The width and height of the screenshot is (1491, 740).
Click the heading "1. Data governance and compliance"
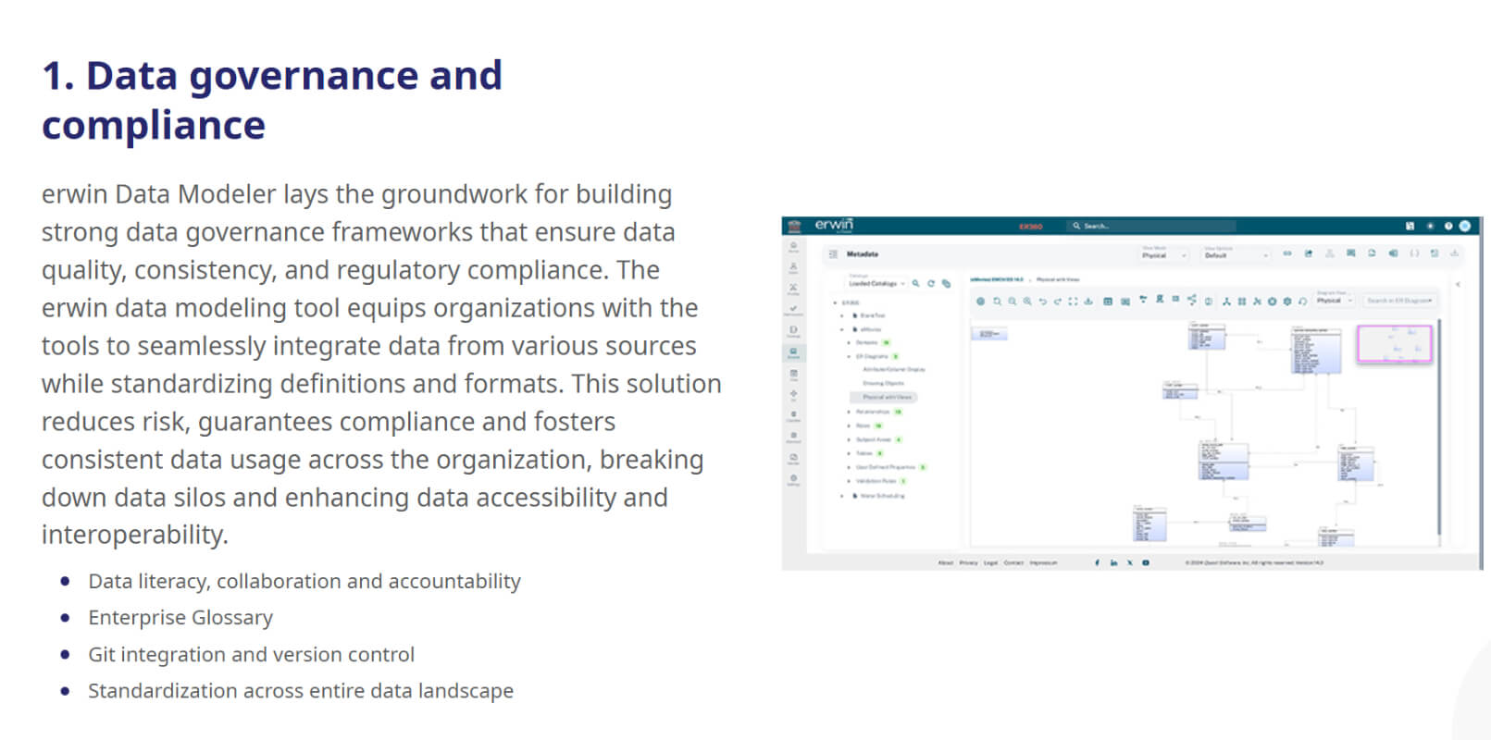(x=272, y=100)
